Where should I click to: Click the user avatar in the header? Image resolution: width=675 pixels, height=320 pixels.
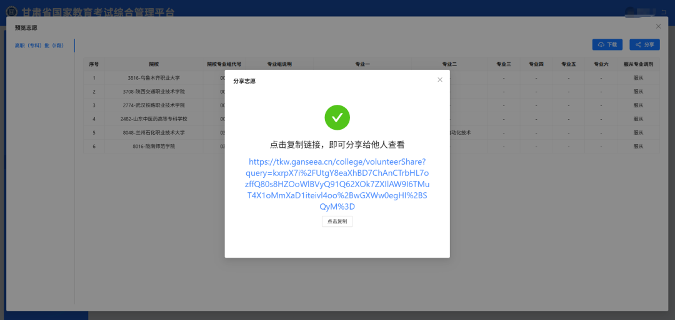[x=630, y=11]
